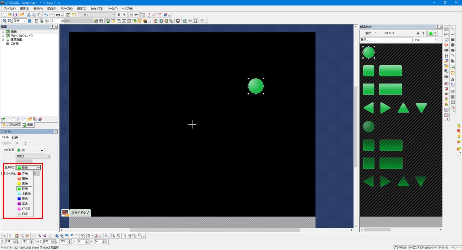Click the catalog 検索 search field
462x250 pixels.
(386, 40)
